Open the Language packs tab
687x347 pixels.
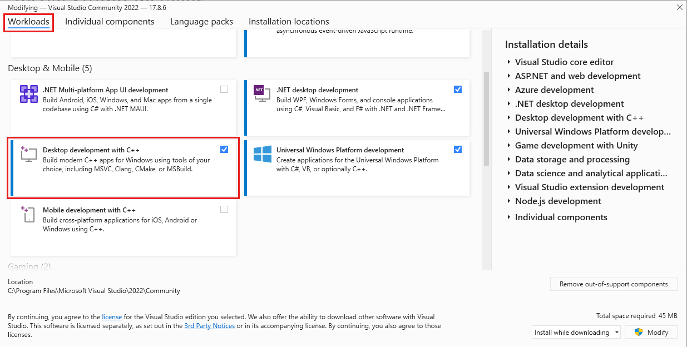pos(201,22)
